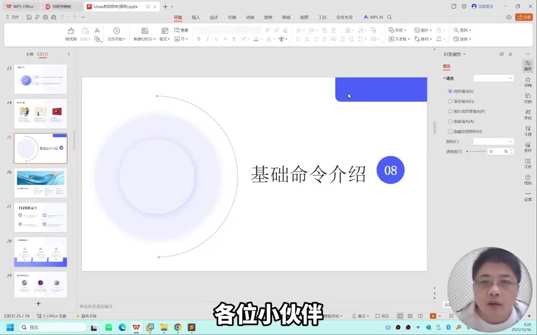Adjust the 透明度 (Transparency) slider handle

467,151
